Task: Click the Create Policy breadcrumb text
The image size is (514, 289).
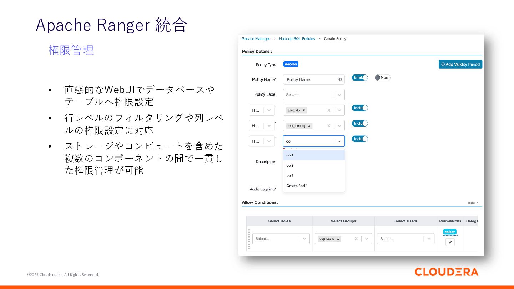Action: 335,38
